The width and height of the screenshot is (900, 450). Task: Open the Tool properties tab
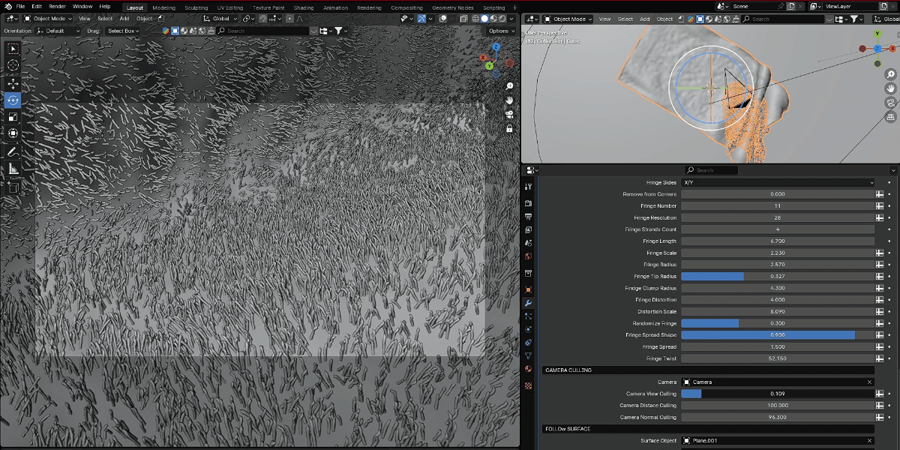(528, 187)
